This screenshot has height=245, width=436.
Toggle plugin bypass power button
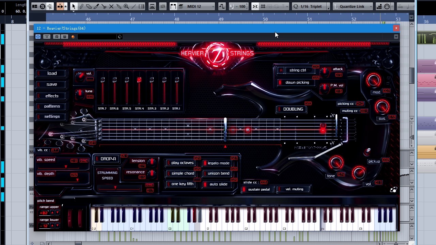tap(38, 37)
